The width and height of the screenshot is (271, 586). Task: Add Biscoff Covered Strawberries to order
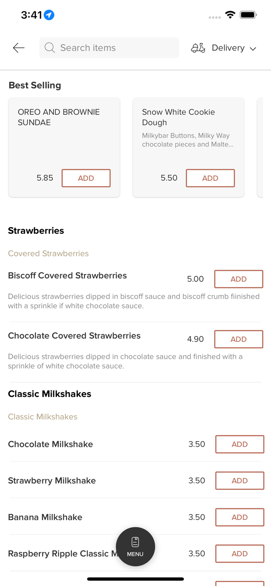click(x=239, y=279)
